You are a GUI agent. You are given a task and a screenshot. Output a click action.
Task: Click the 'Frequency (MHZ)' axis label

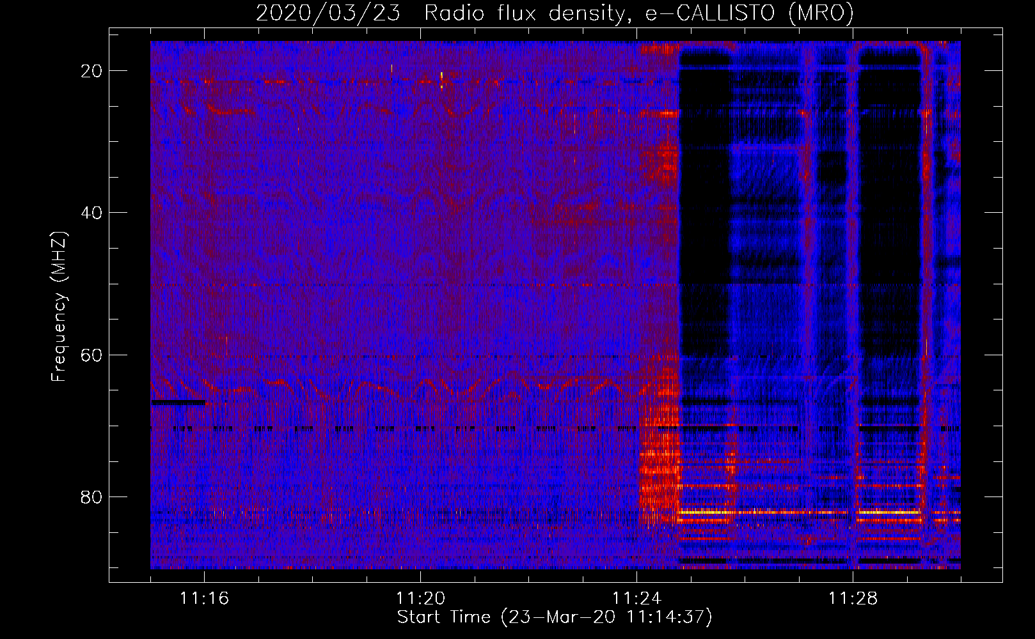(59, 307)
